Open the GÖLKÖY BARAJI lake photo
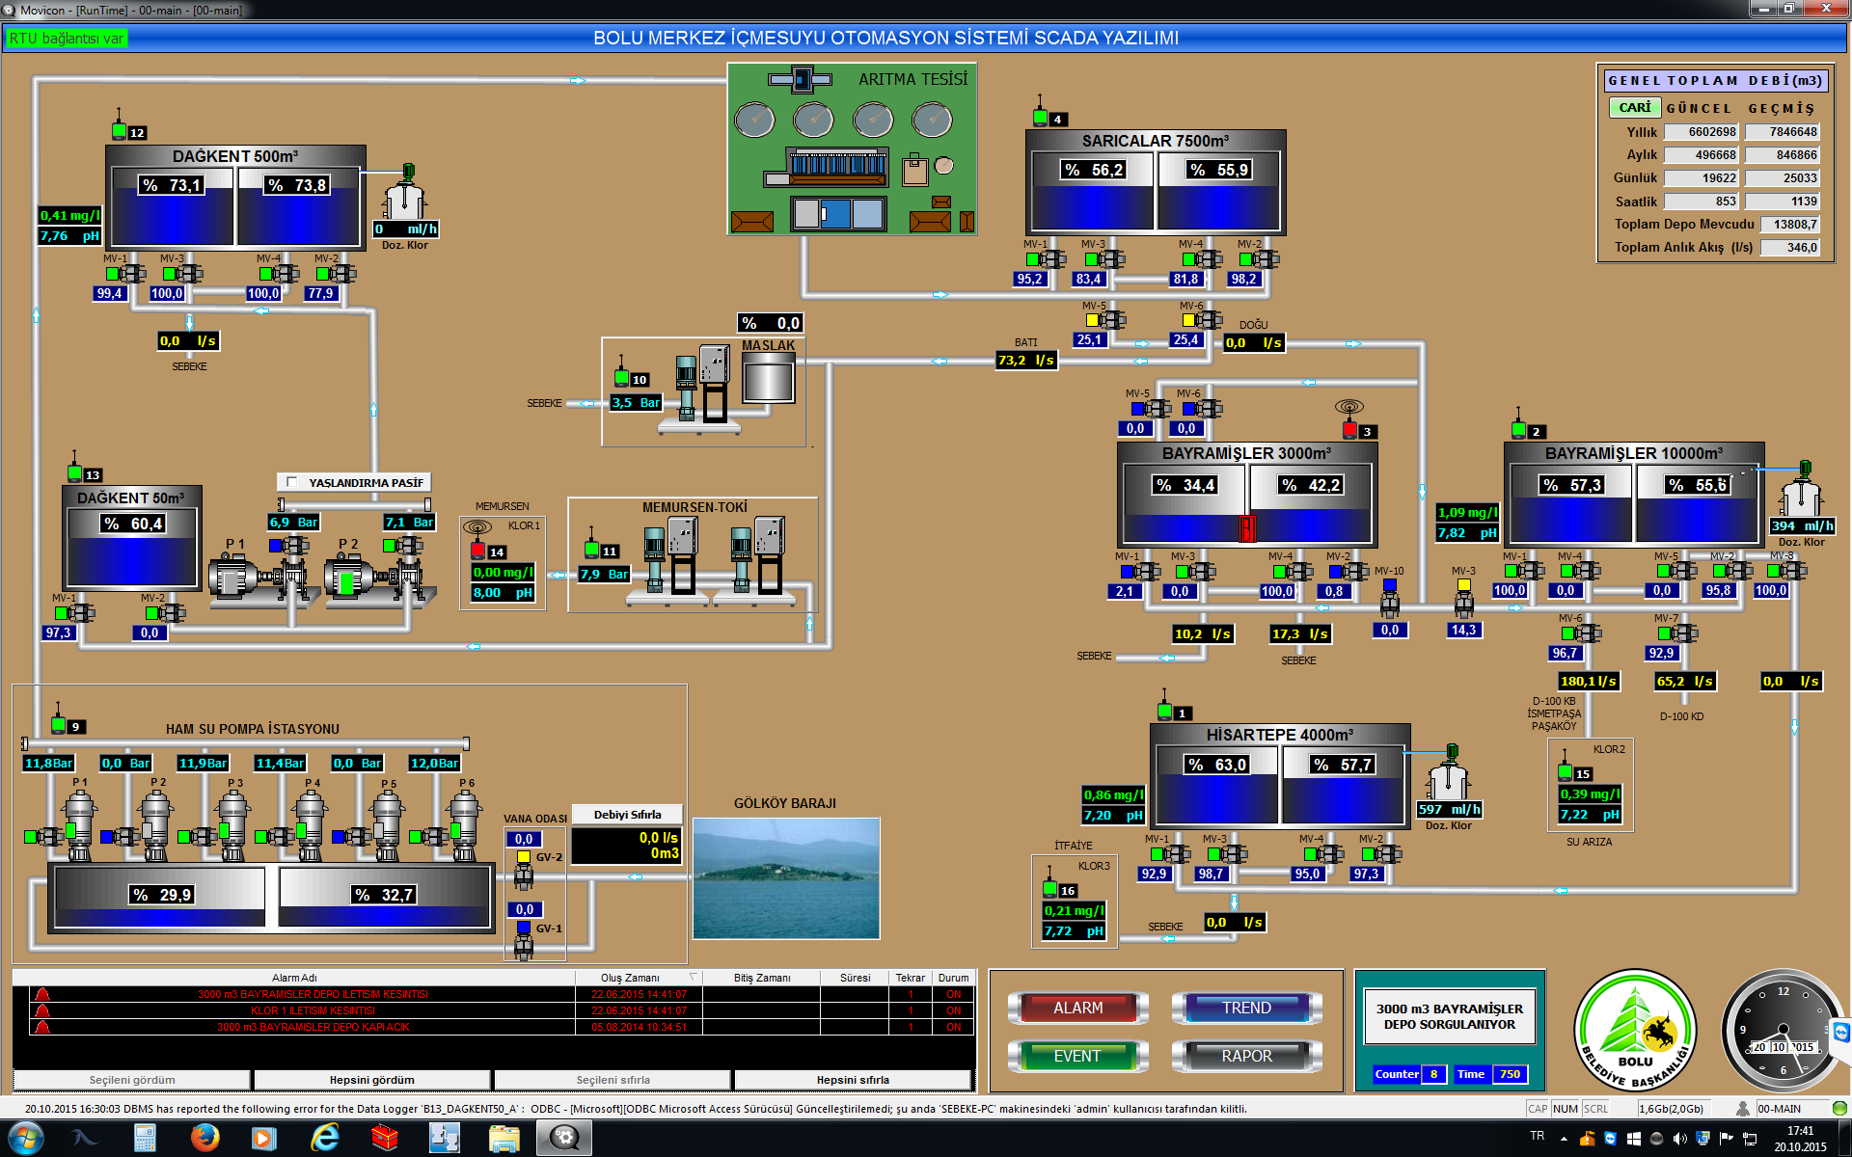The width and height of the screenshot is (1852, 1157). pos(786,878)
